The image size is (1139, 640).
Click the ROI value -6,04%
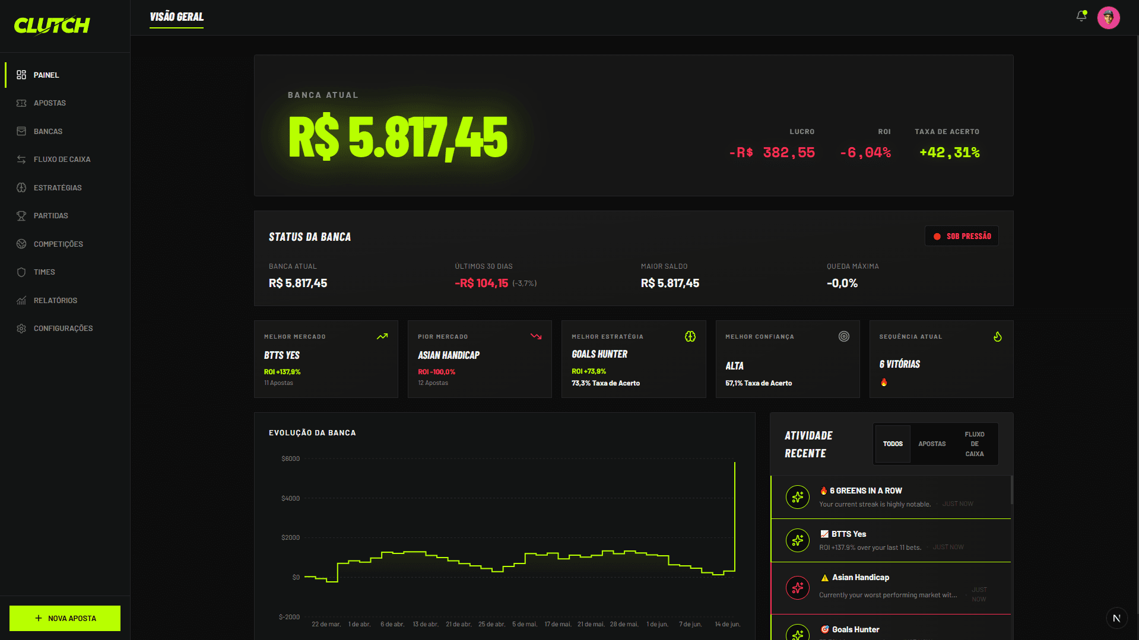coord(865,152)
